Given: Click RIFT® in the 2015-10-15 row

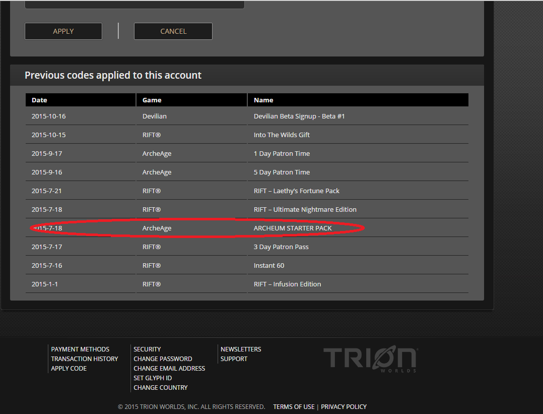Looking at the screenshot, I should 151,135.
